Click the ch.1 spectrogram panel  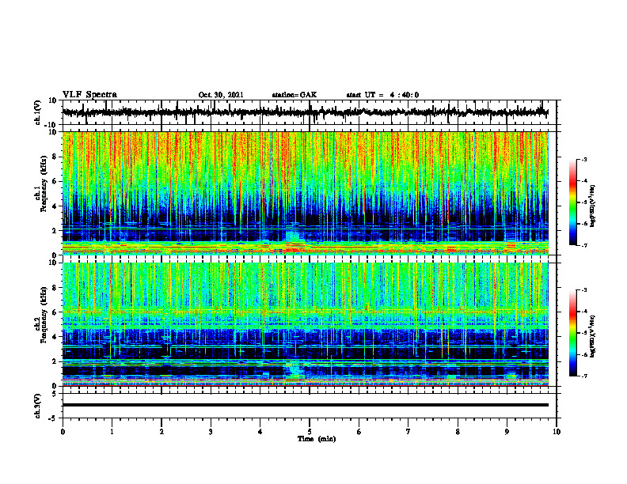(x=305, y=193)
